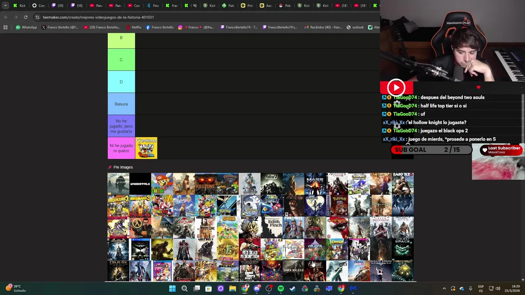The height and width of the screenshot is (295, 525).
Task: Choose the Dead Space cover
Action: 403,249
